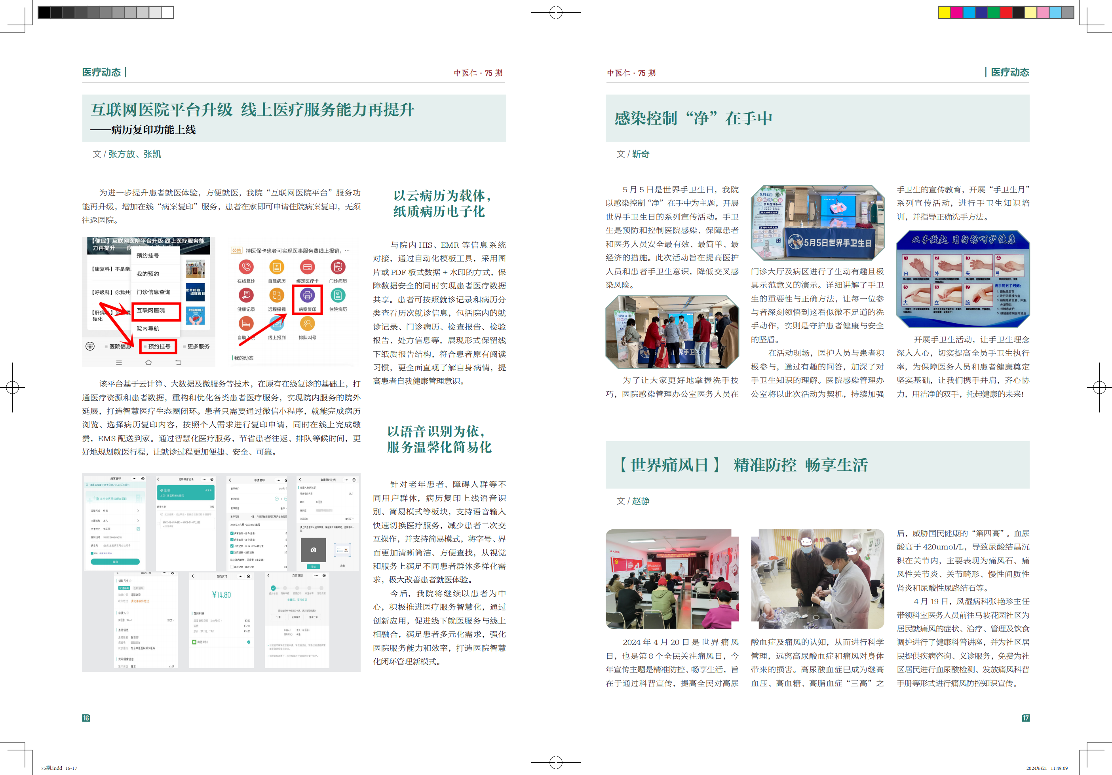Click the ¥14.80 payment amount

222,595
